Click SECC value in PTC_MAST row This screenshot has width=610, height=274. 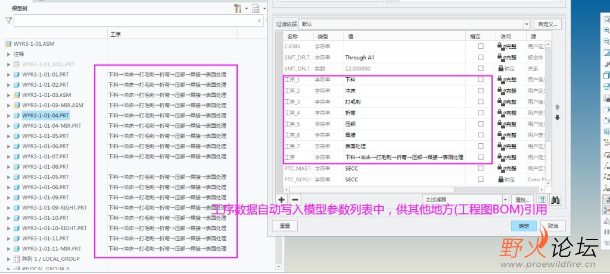point(351,168)
